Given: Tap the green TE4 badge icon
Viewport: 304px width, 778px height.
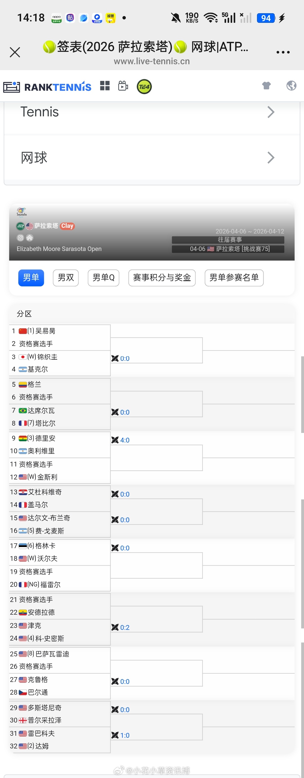Looking at the screenshot, I should [x=144, y=87].
